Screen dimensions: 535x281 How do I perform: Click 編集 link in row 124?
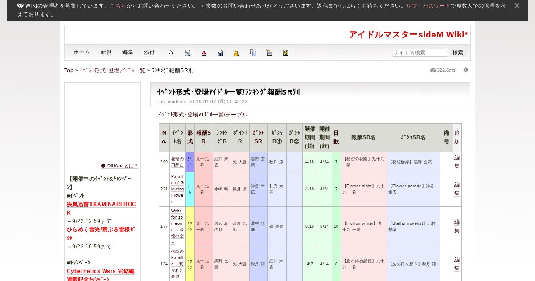(x=457, y=264)
